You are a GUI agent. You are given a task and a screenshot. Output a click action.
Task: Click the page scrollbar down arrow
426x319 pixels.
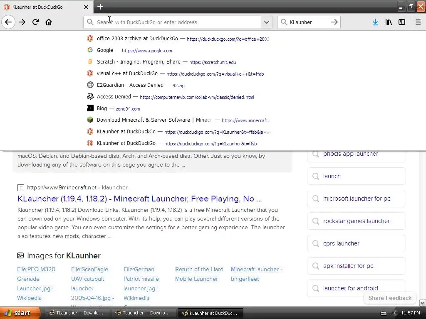tap(423, 303)
